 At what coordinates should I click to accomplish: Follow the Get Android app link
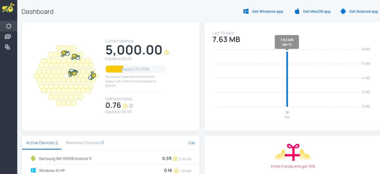click(363, 11)
